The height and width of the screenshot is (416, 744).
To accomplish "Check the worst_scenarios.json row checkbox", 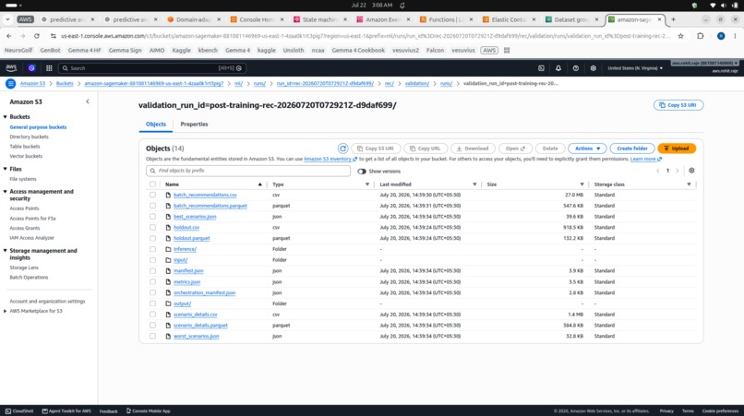I will 152,336.
